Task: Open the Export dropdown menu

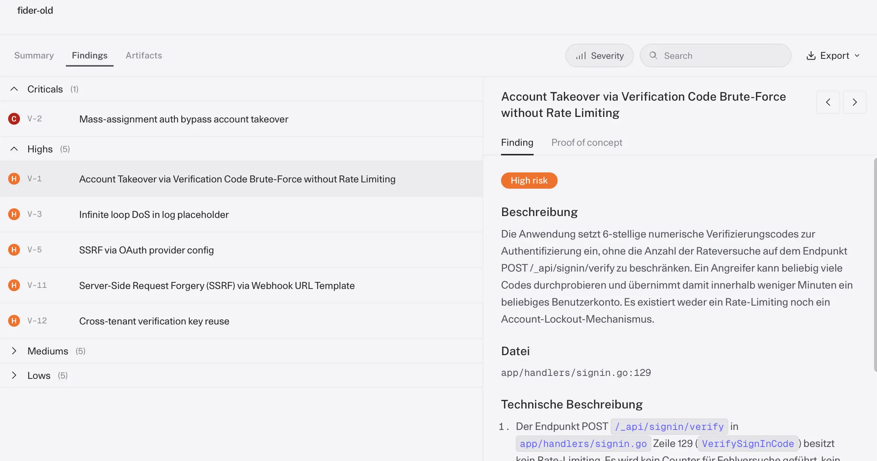Action: [833, 55]
